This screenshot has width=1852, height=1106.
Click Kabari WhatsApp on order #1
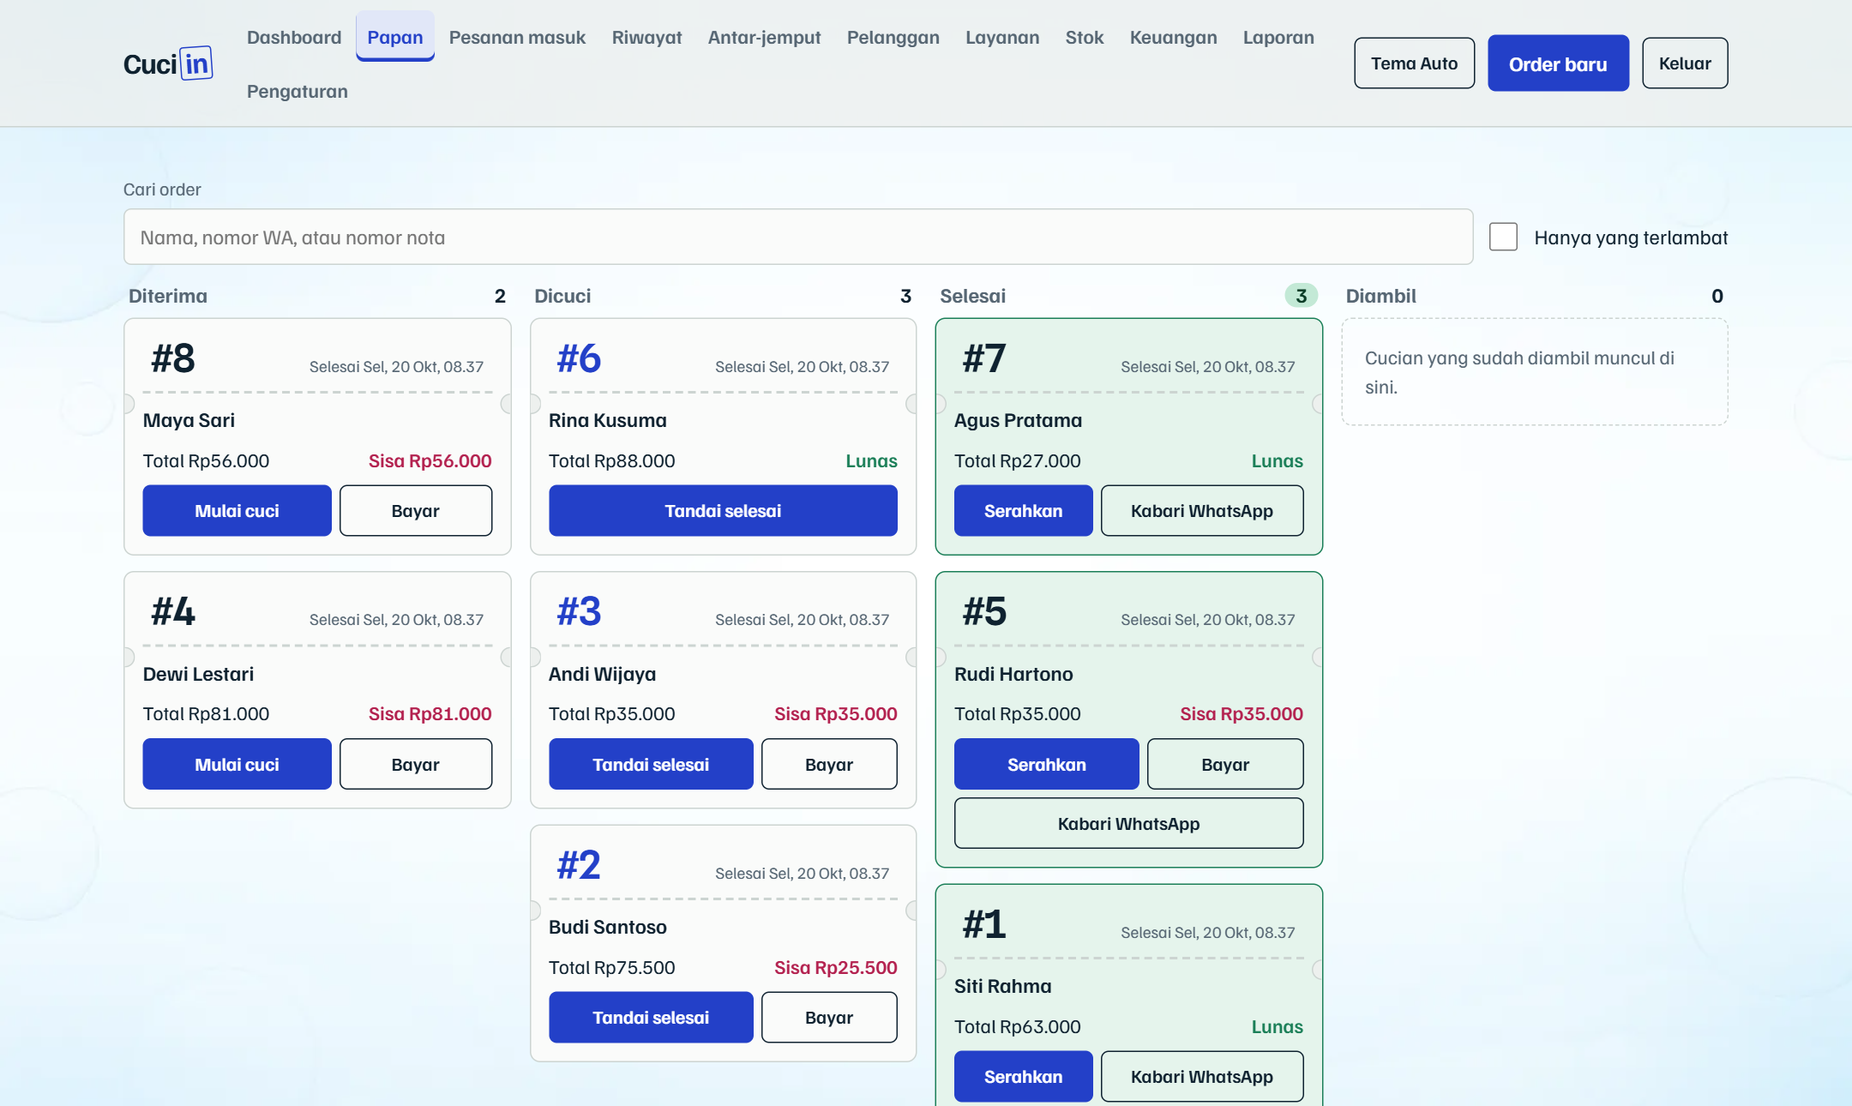coord(1202,1077)
